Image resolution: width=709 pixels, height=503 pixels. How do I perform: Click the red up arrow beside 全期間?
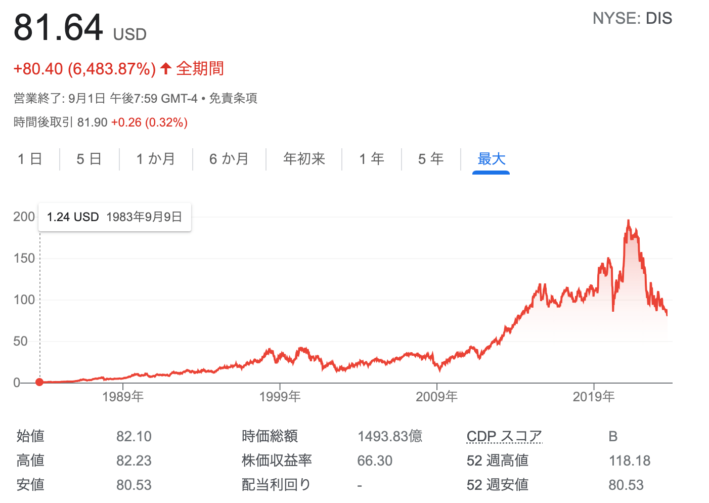pos(166,68)
